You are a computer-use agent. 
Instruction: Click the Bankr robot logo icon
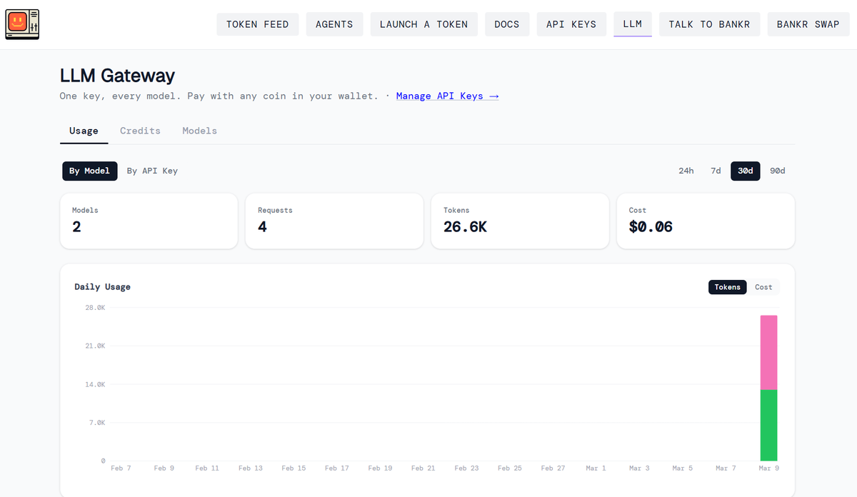(22, 24)
